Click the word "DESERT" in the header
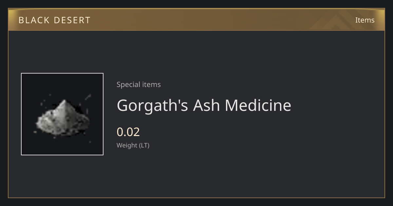 click(x=72, y=20)
